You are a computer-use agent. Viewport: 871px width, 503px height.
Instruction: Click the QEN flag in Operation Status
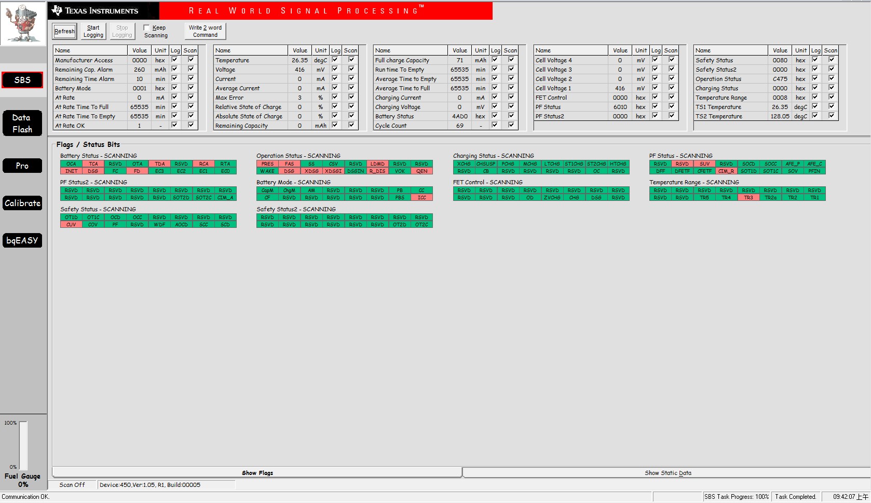tap(421, 171)
